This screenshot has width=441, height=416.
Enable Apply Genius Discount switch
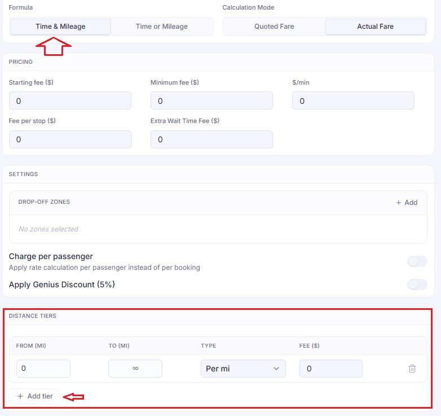417,284
